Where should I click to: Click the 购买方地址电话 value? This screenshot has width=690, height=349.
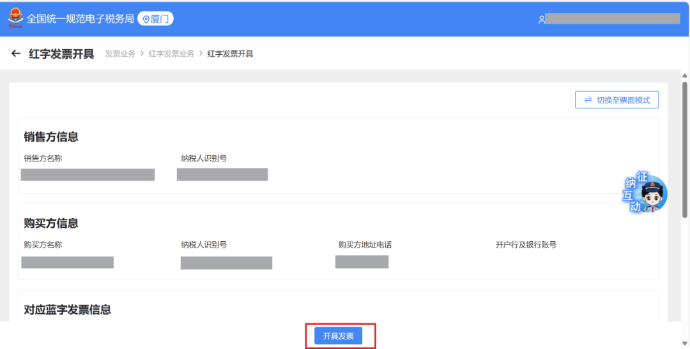point(362,262)
